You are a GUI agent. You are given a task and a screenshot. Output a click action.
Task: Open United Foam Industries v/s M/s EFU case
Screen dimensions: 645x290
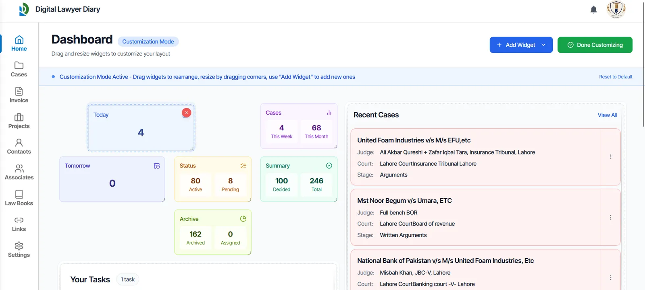[x=476, y=157]
